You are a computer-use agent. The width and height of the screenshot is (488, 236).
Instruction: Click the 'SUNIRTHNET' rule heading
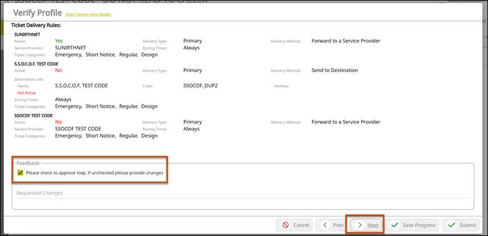[x=28, y=34]
